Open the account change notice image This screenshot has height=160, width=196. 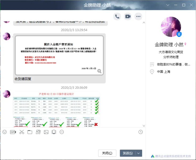coord(59,55)
